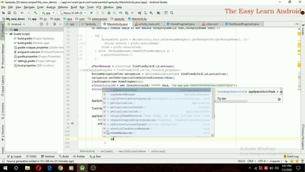Open the CRLF line separator selector
305x172 pixels.
tap(251, 161)
